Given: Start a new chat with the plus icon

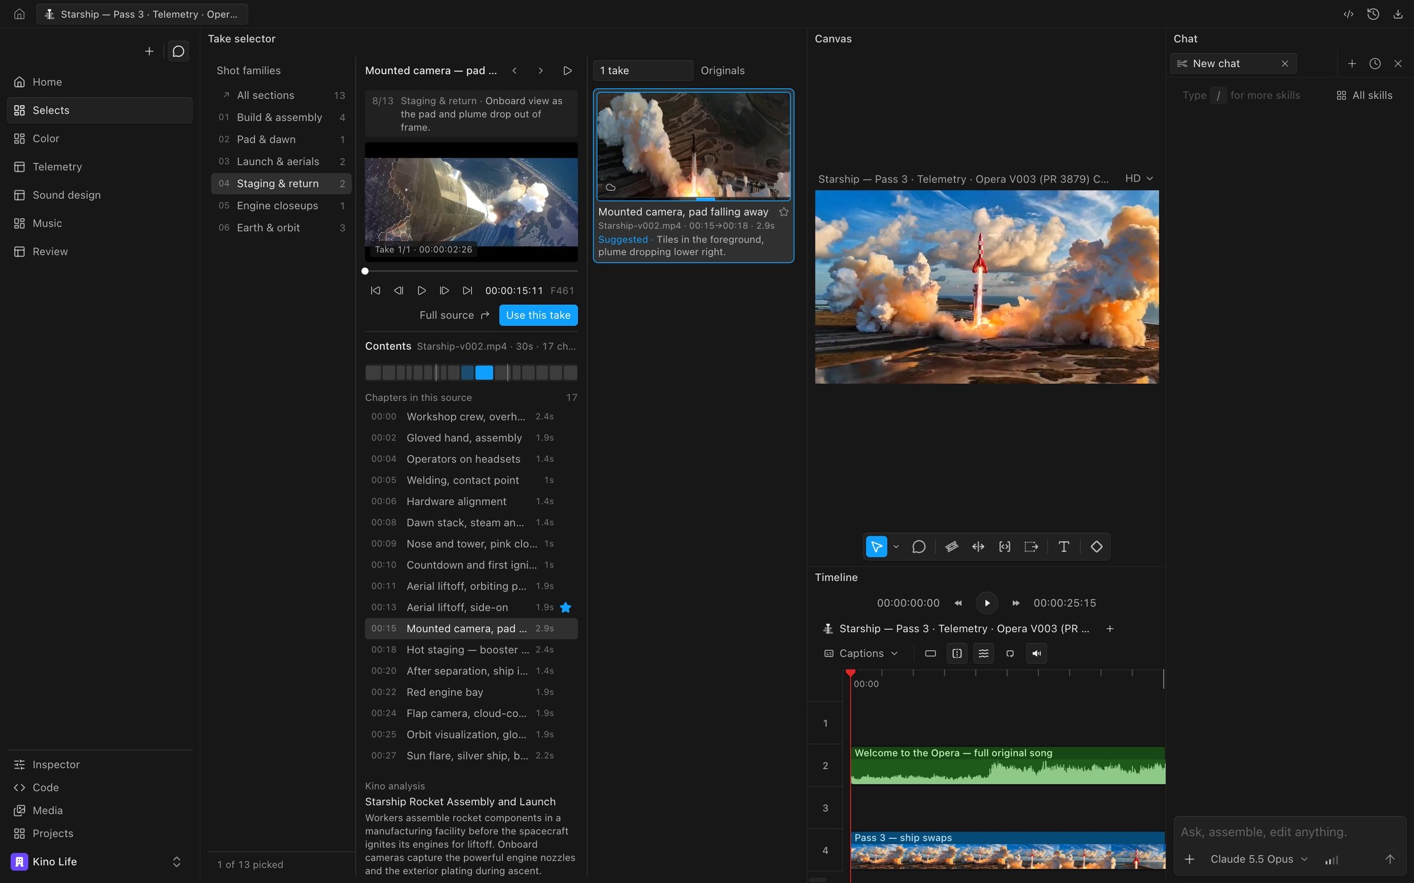Looking at the screenshot, I should (1352, 64).
